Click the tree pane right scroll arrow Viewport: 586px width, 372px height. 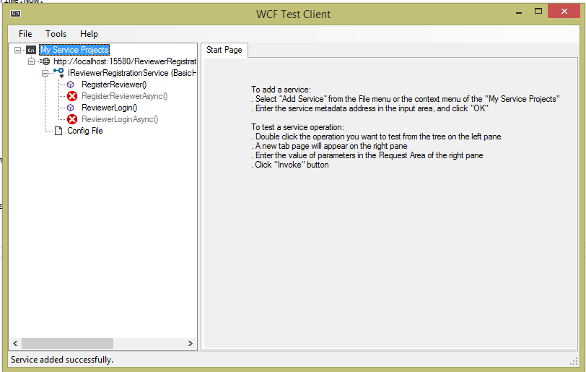click(191, 343)
